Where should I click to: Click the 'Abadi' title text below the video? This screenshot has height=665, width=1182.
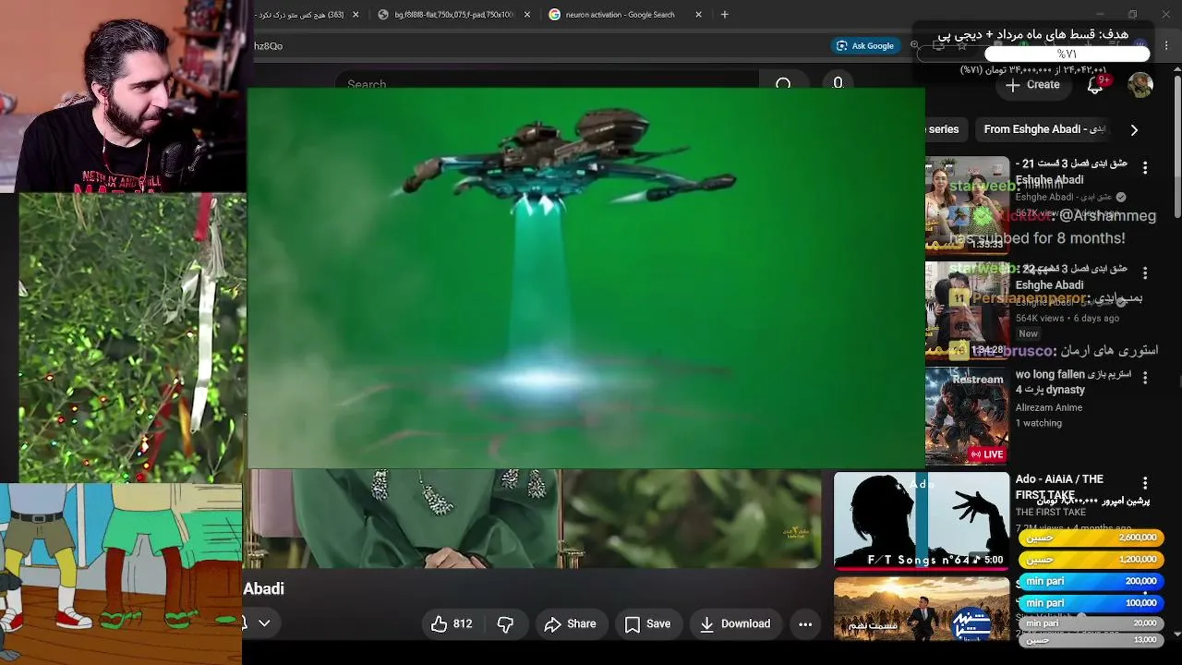point(264,589)
